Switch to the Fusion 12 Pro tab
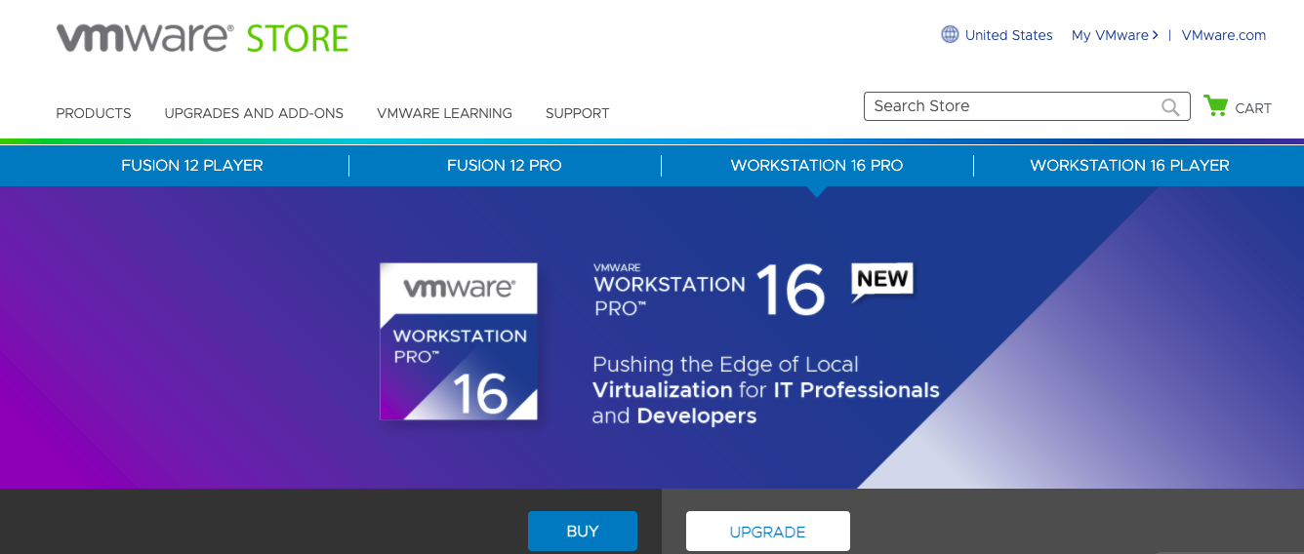 (x=505, y=165)
